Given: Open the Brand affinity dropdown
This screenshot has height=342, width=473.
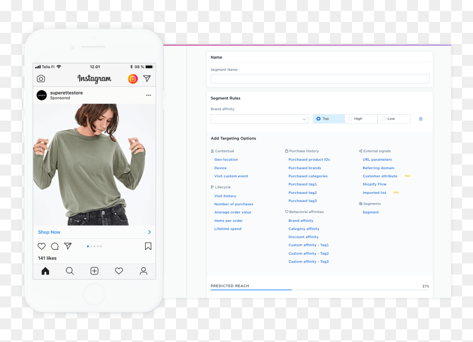Looking at the screenshot, I should pyautogui.click(x=260, y=119).
